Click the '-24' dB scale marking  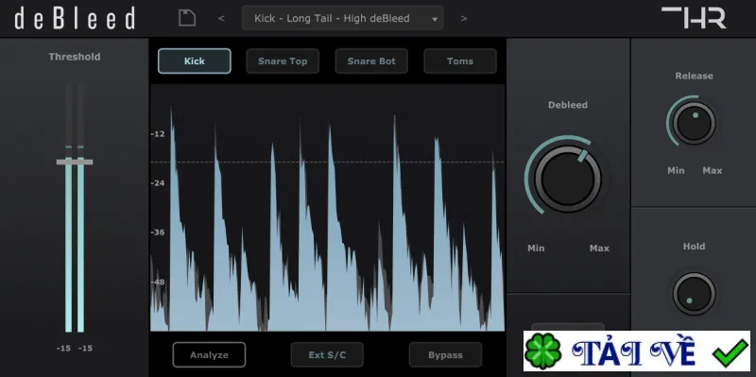[158, 182]
